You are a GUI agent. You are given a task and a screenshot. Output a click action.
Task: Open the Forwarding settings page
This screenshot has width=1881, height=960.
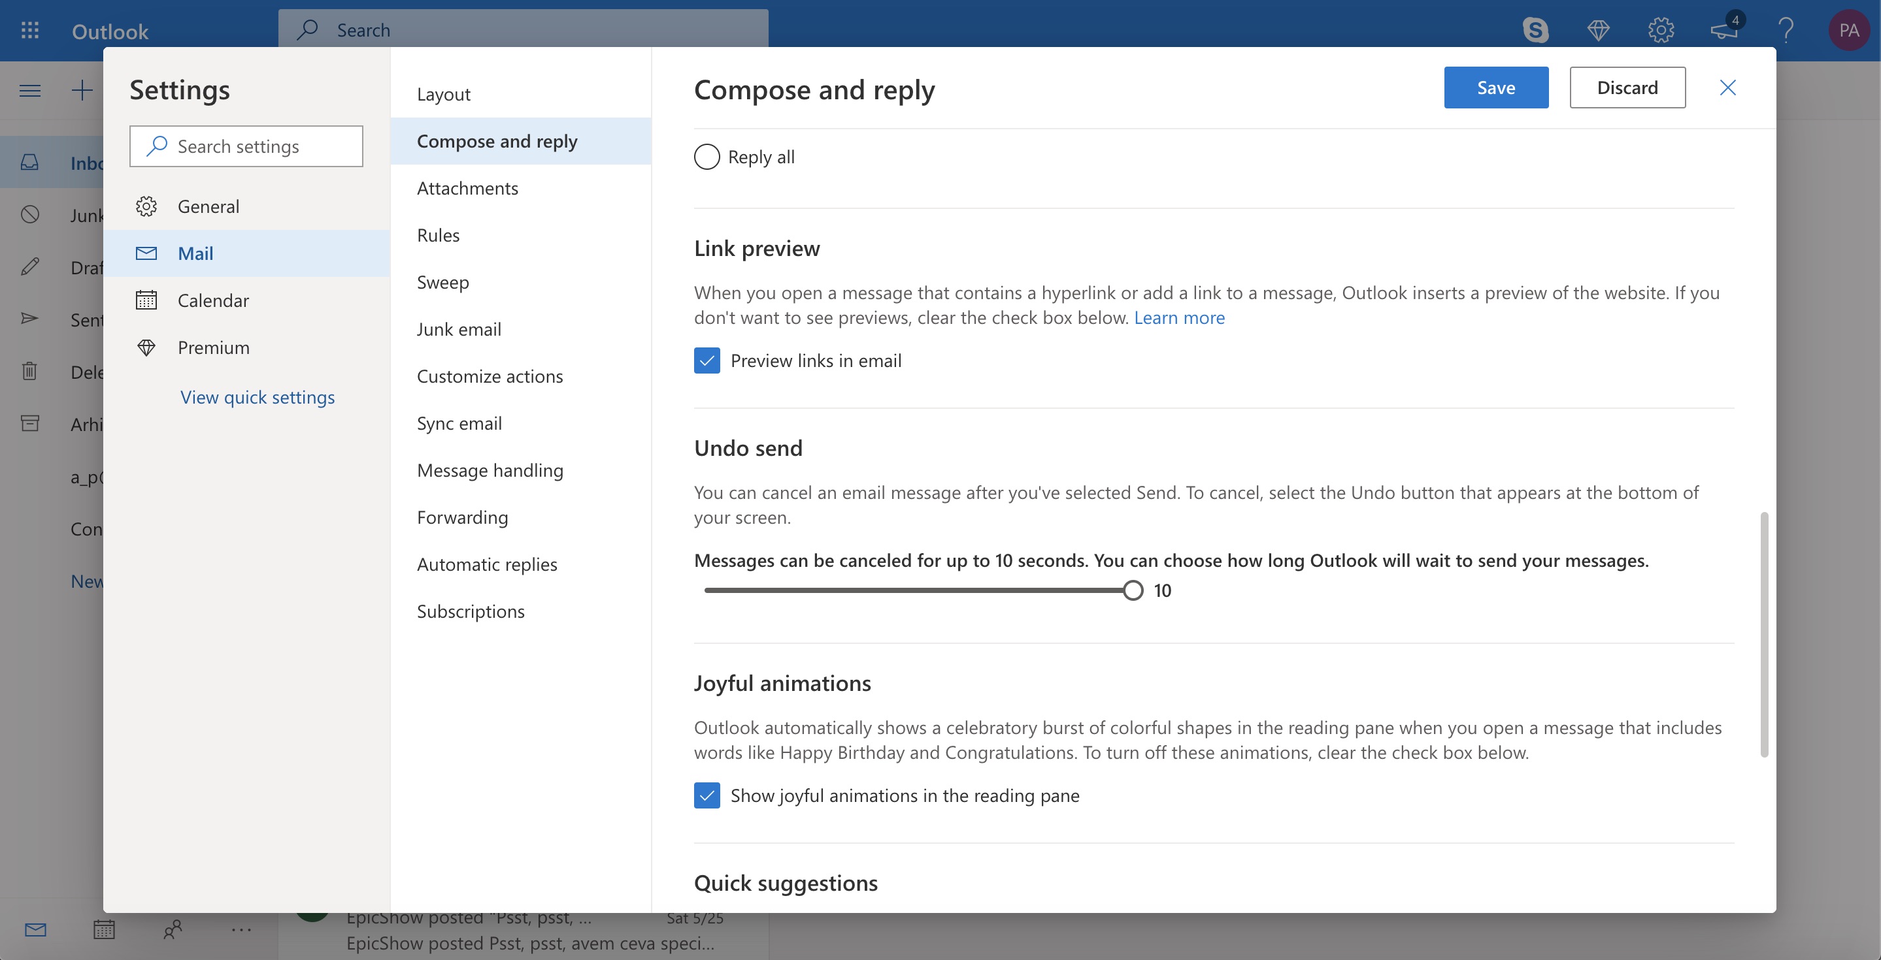click(521, 517)
